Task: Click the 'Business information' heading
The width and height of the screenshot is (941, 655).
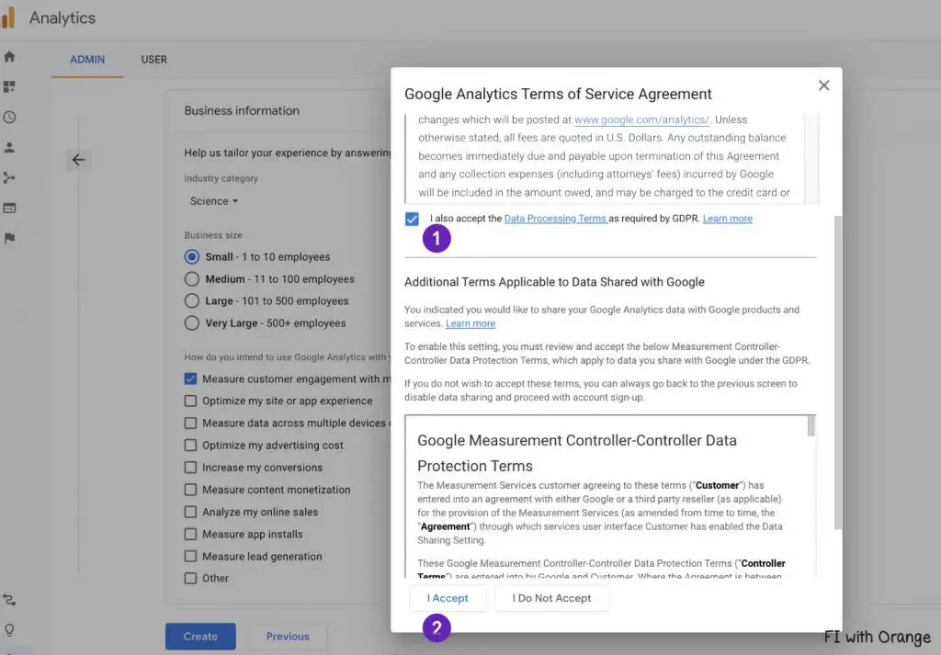Action: pyautogui.click(x=242, y=110)
